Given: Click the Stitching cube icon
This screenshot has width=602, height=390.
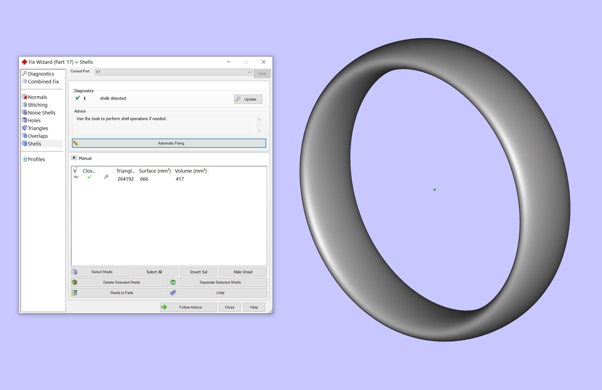Looking at the screenshot, I should tap(24, 105).
